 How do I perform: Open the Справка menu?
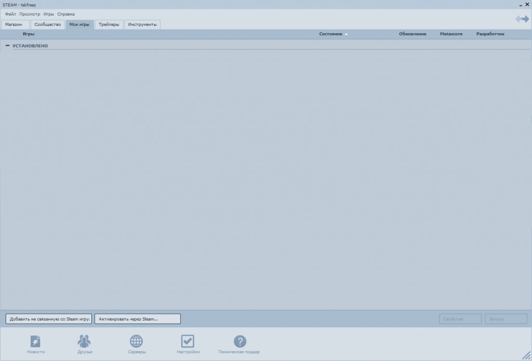[x=66, y=14]
